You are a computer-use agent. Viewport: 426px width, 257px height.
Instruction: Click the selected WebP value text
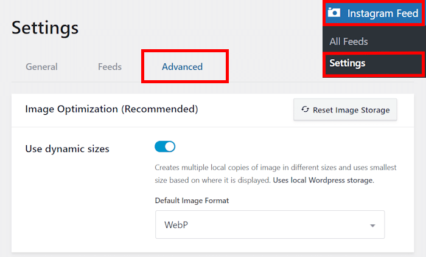176,225
